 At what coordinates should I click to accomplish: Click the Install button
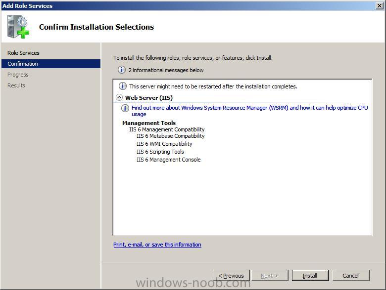coord(310,276)
